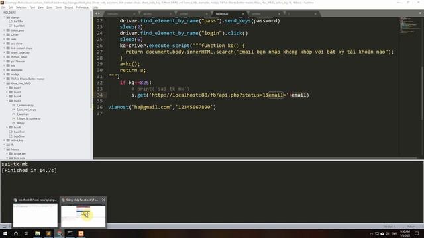
Task: Expand the TikTok-Shares-Botter-master folder
Action: 5,79
